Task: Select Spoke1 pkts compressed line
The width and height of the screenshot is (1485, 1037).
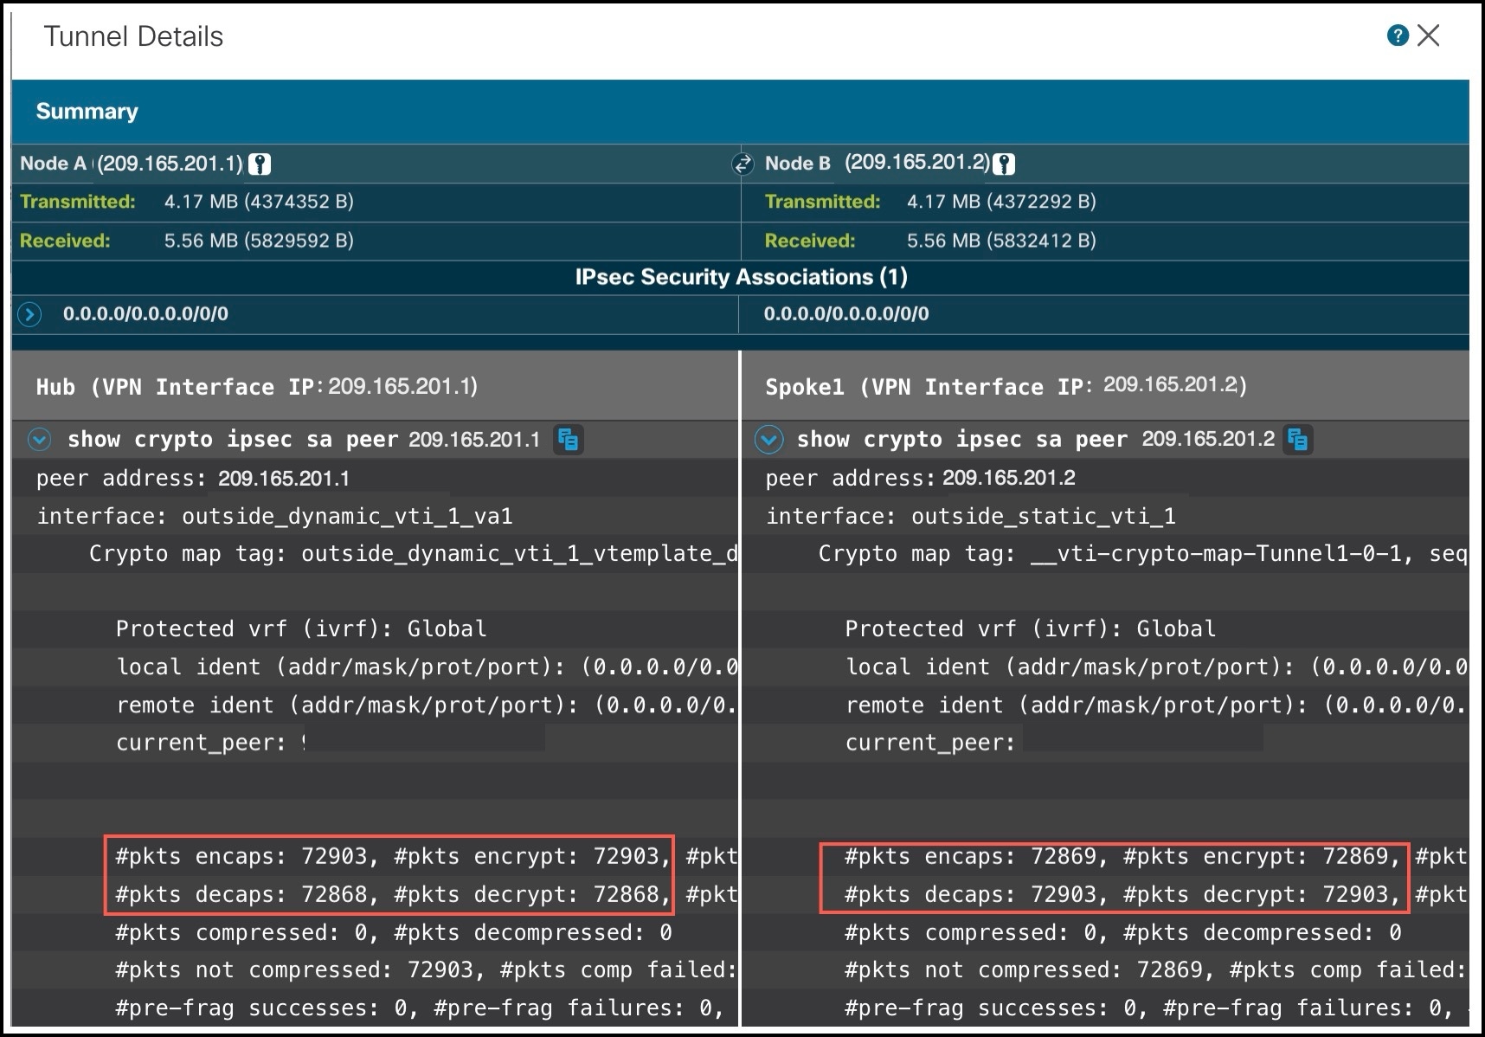Action: (x=1123, y=933)
